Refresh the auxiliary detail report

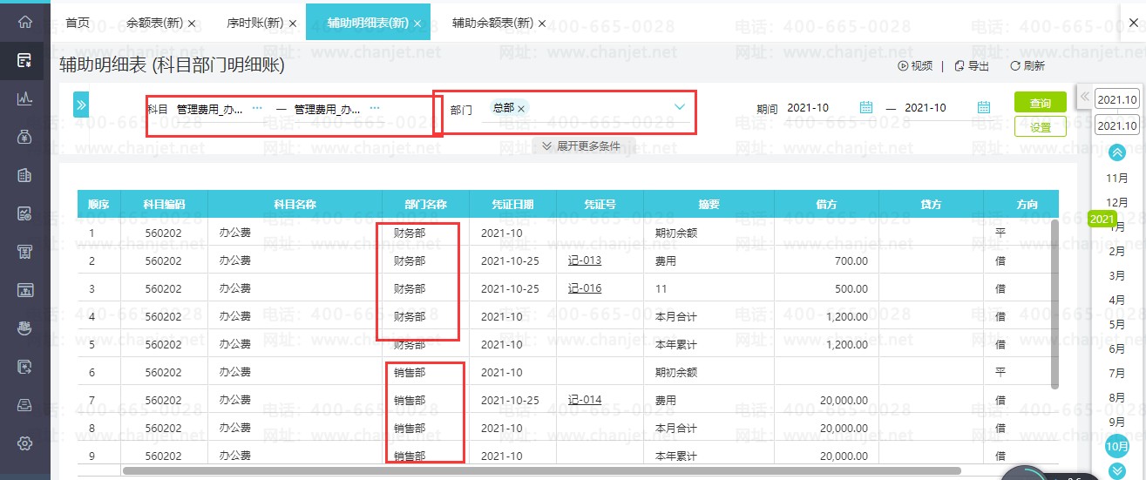1027,66
